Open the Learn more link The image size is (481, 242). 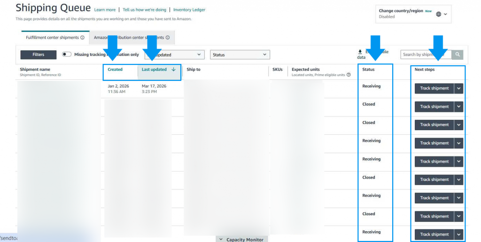[x=105, y=10]
